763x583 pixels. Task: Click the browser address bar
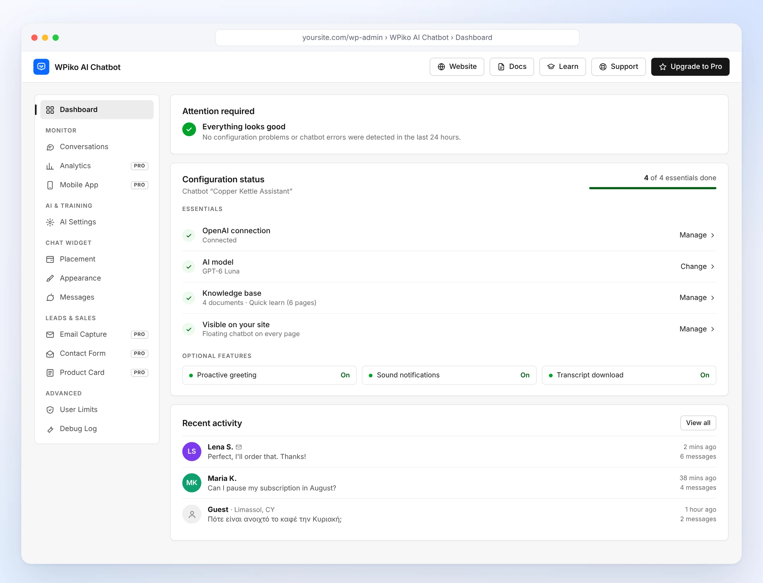(x=397, y=38)
